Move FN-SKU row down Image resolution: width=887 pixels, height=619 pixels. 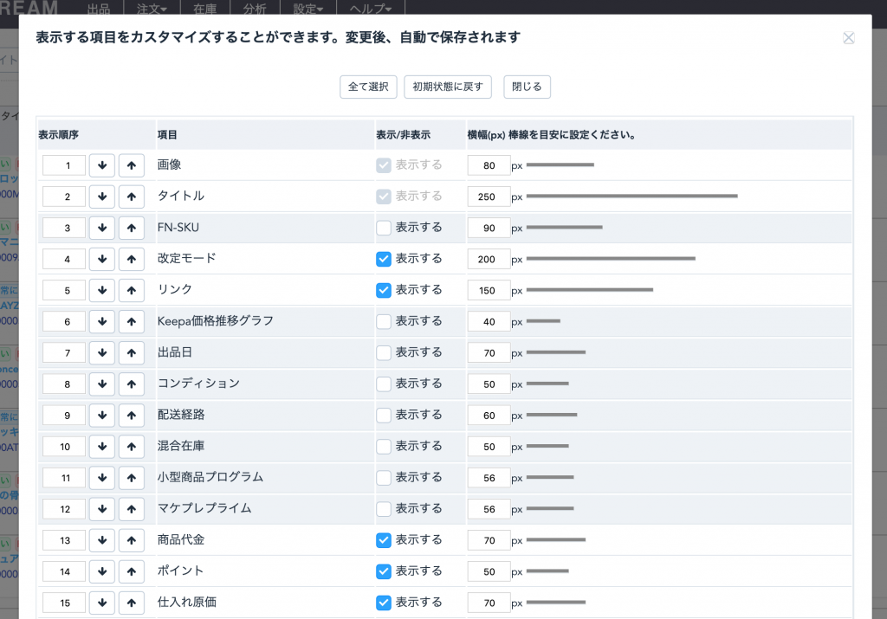(x=102, y=228)
